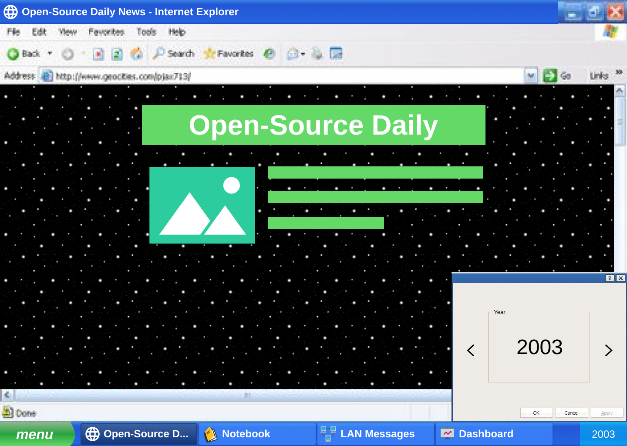Close the Year dialog

coord(621,278)
